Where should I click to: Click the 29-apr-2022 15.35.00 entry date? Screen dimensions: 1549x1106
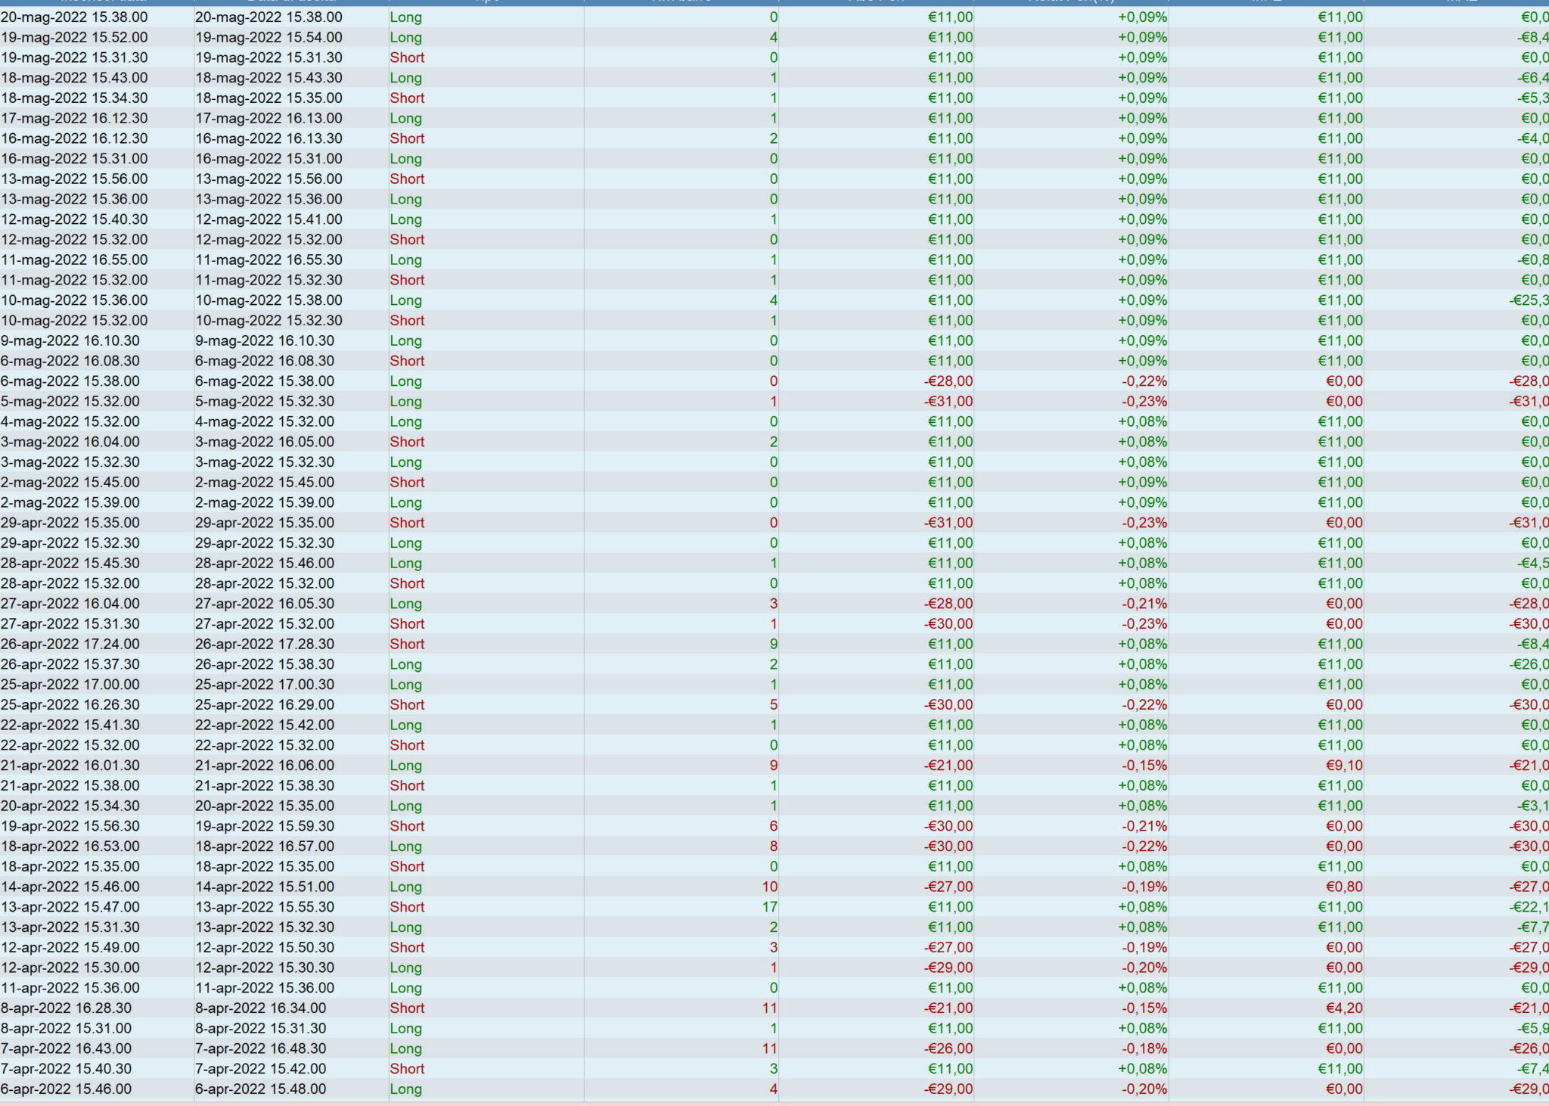pos(70,523)
